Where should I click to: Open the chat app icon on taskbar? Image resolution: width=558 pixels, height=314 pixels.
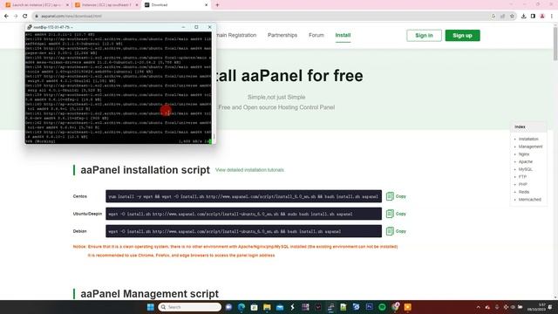point(228,307)
